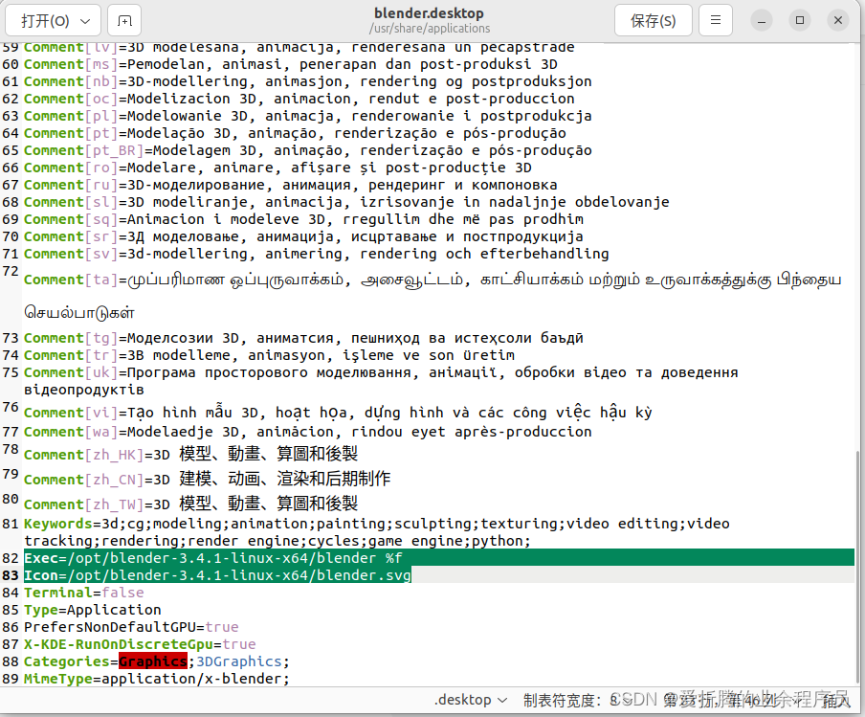This screenshot has width=865, height=717.
Task: Click the blender.desktop window title
Action: pos(430,13)
